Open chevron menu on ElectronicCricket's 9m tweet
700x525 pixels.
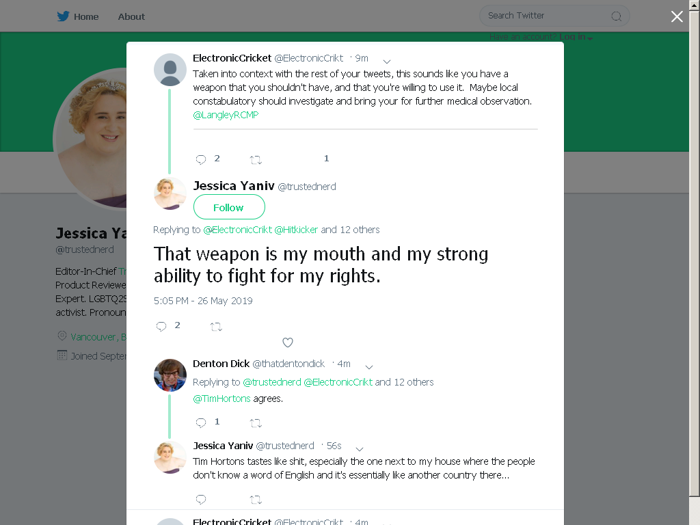point(387,62)
